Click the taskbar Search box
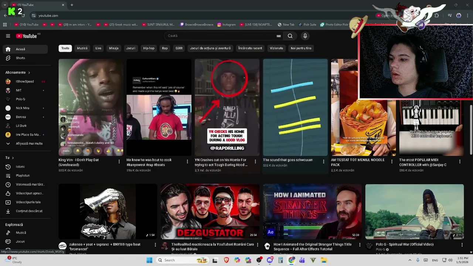This screenshot has width=473, height=266. point(183,260)
